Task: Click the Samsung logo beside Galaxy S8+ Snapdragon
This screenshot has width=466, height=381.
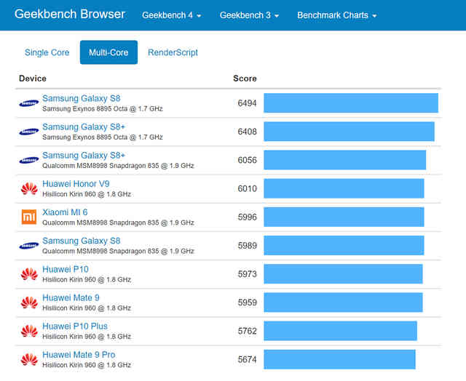Action: pyautogui.click(x=29, y=160)
